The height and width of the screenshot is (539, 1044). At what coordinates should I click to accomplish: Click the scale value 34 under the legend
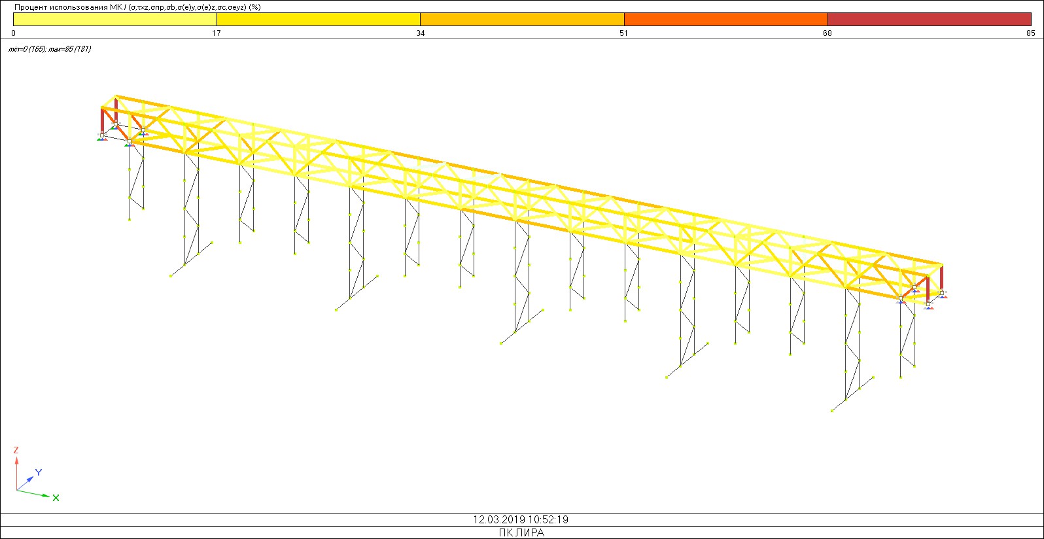click(420, 33)
